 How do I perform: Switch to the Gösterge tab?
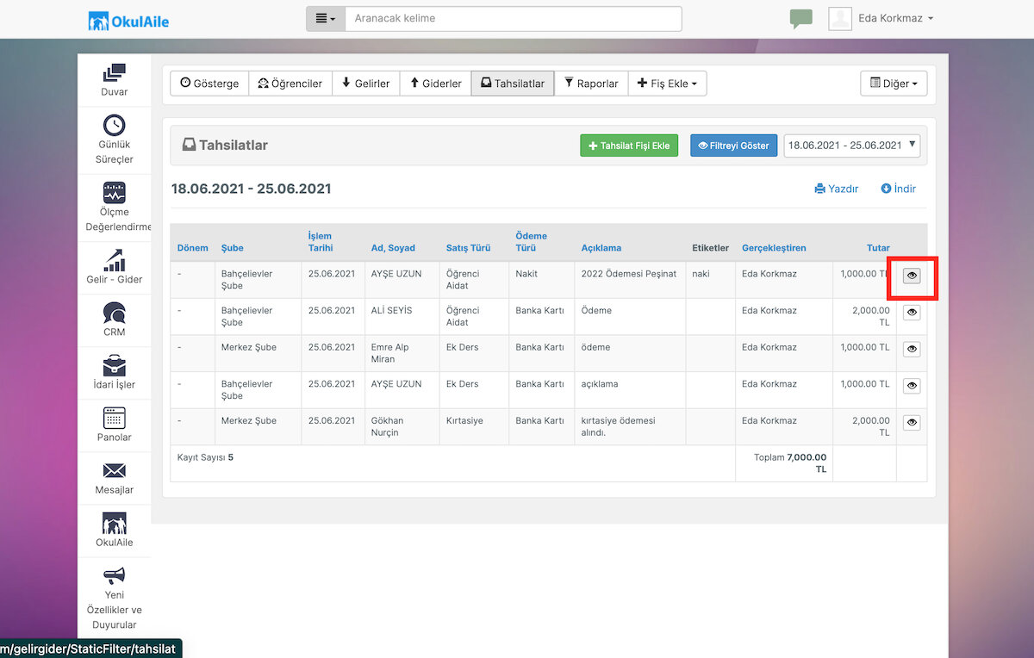[209, 84]
